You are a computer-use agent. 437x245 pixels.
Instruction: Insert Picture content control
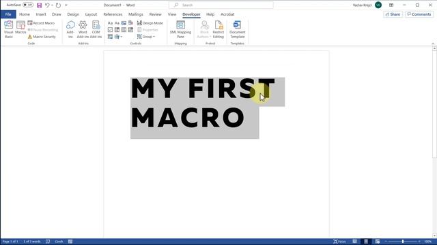tap(124, 23)
